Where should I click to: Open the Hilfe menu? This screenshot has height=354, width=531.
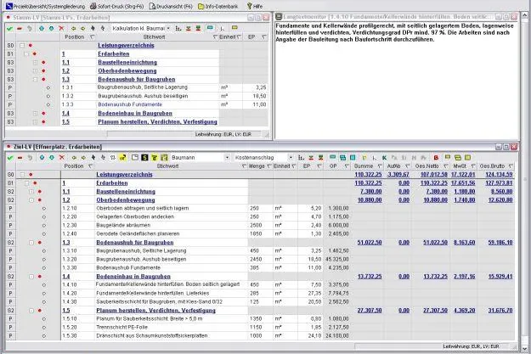(x=255, y=6)
